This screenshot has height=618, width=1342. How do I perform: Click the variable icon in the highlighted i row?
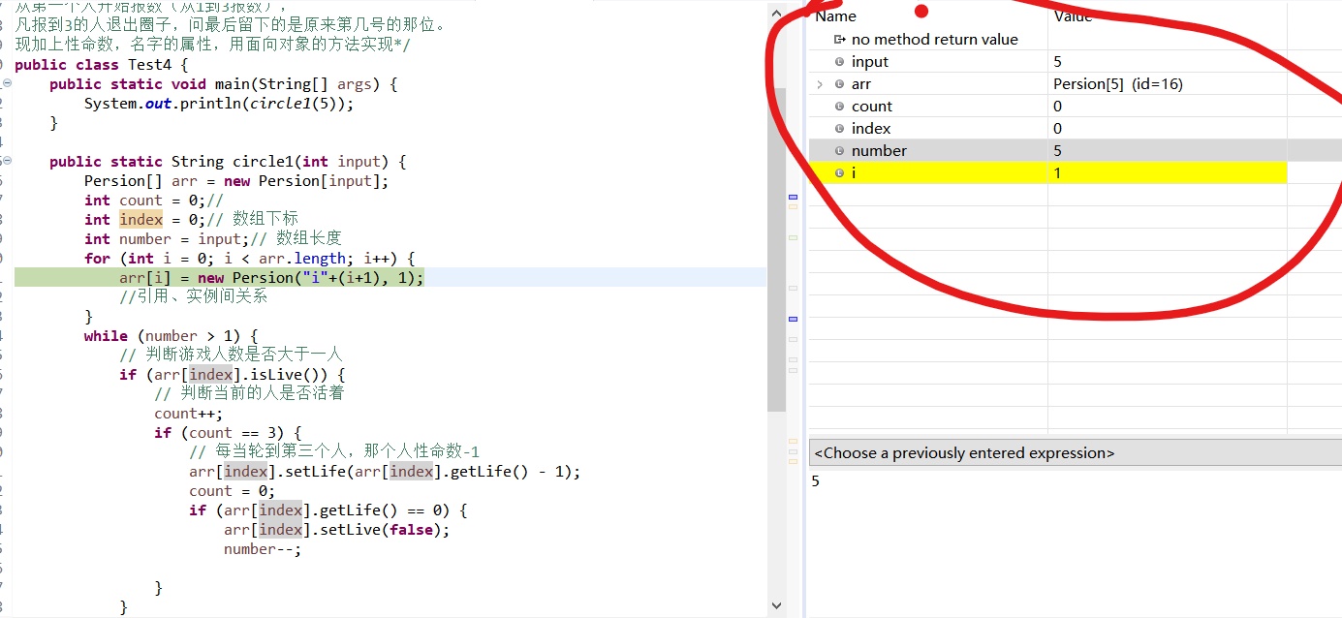[x=839, y=173]
